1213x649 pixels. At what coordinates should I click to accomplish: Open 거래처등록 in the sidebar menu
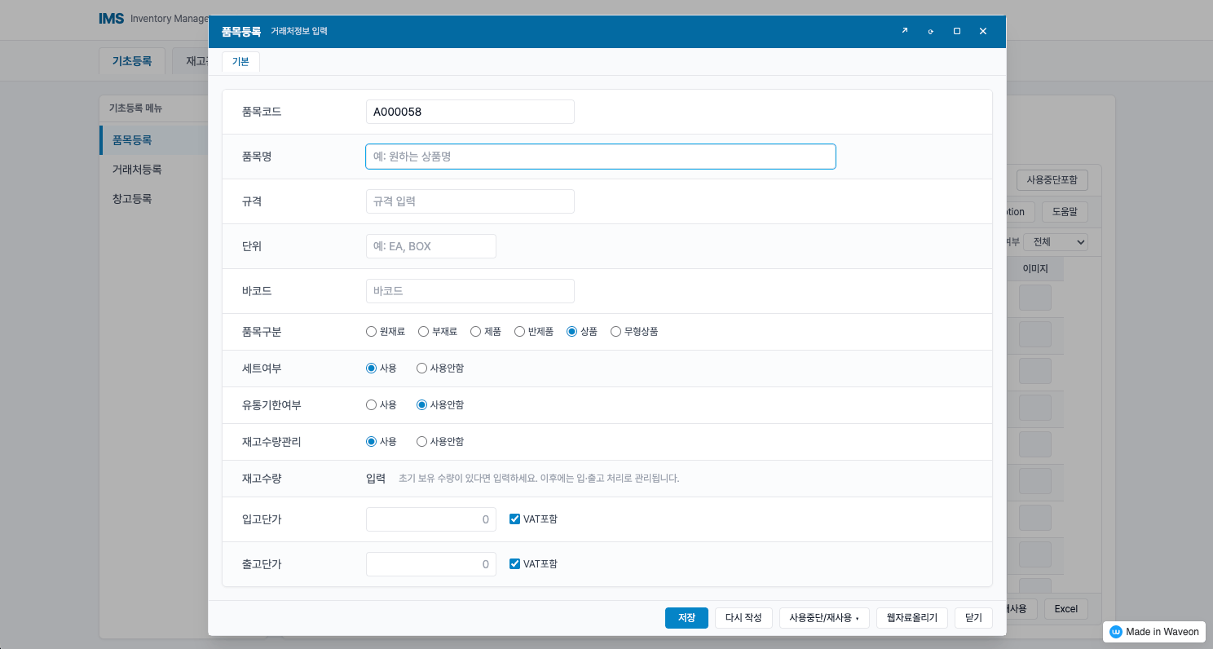pyautogui.click(x=137, y=170)
